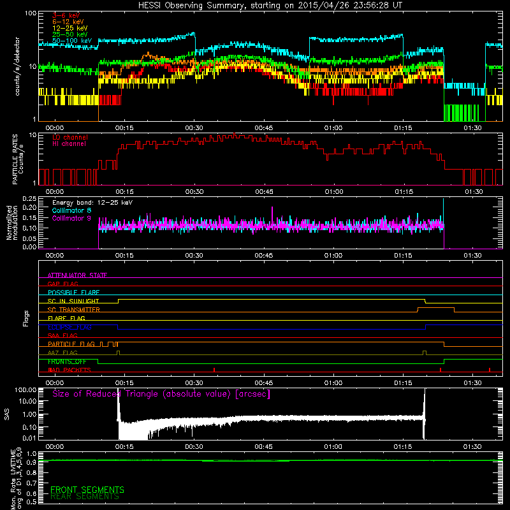Image resolution: width=510 pixels, height=510 pixels.
Task: Click the REAR SEGMENTS legend label
Action: coord(85,497)
